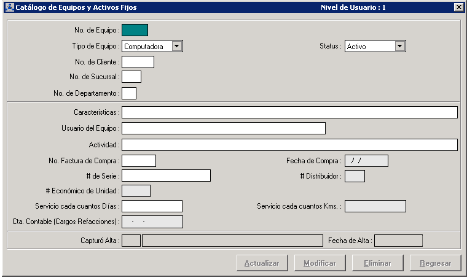Close the Catálogo de Equipos window
Image resolution: width=467 pixels, height=278 pixels.
tap(458, 7)
